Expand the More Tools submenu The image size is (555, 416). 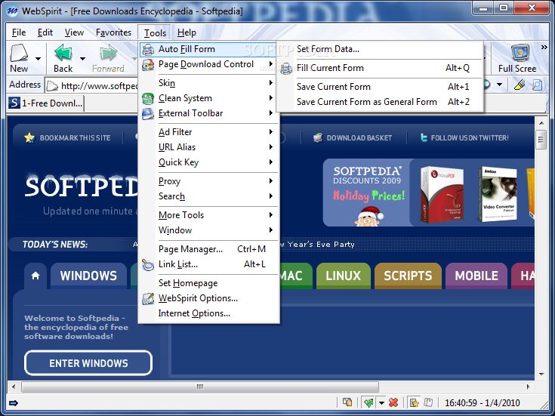[x=210, y=215]
